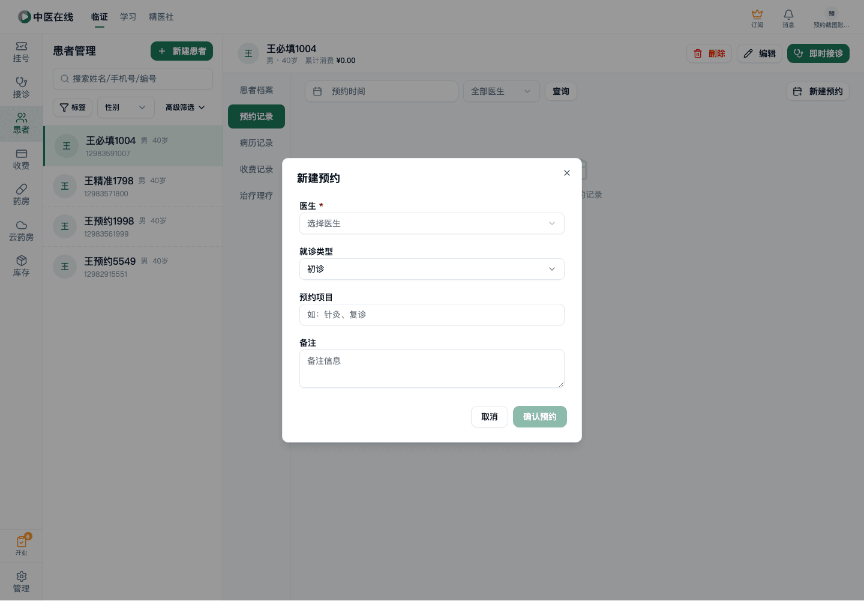Close the 新建预约 dialog with X
The width and height of the screenshot is (864, 601).
[x=567, y=173]
